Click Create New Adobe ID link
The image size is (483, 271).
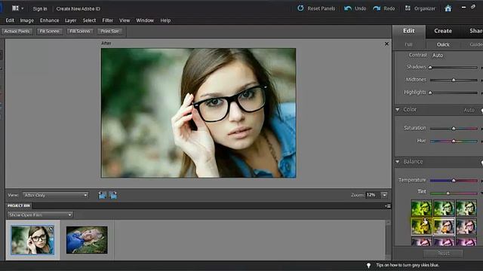[78, 8]
